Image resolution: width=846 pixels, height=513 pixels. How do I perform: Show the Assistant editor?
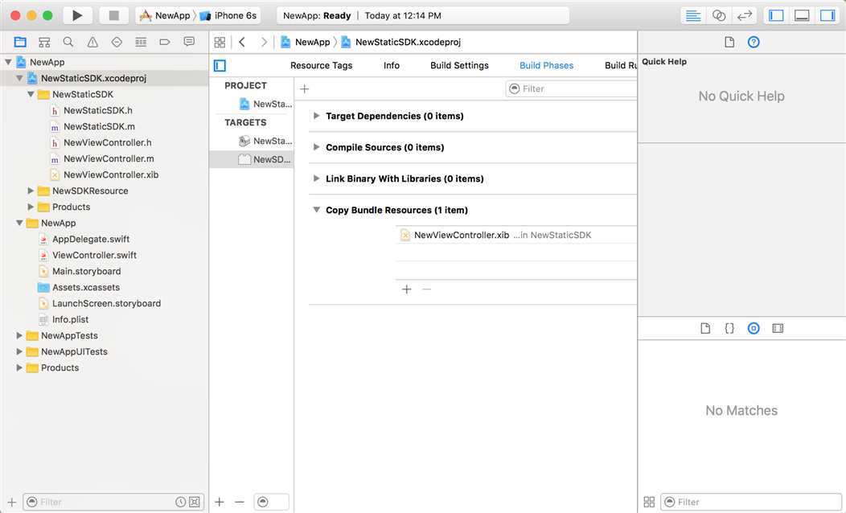point(719,15)
